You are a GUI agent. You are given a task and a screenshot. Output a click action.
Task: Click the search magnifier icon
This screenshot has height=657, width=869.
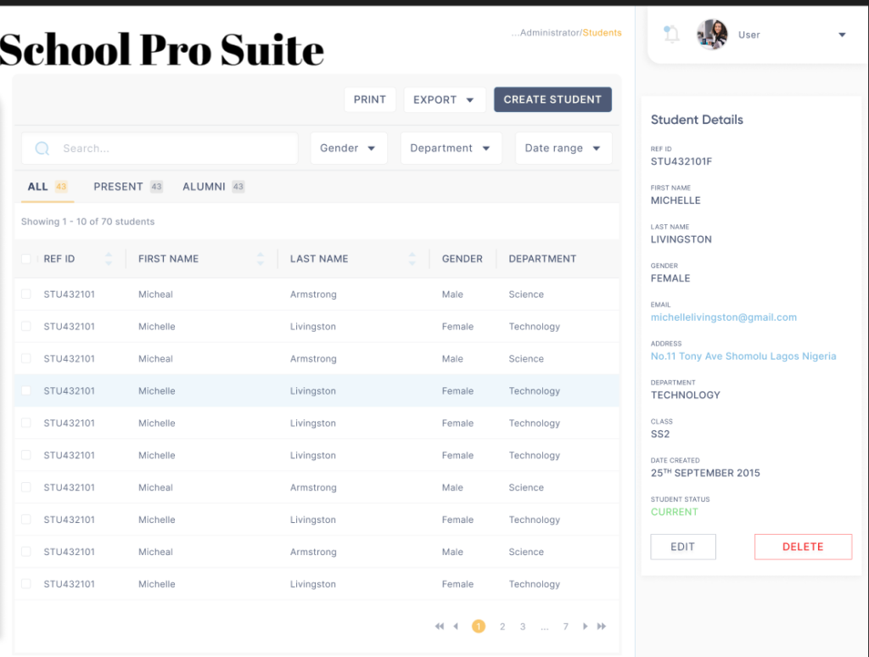41,148
